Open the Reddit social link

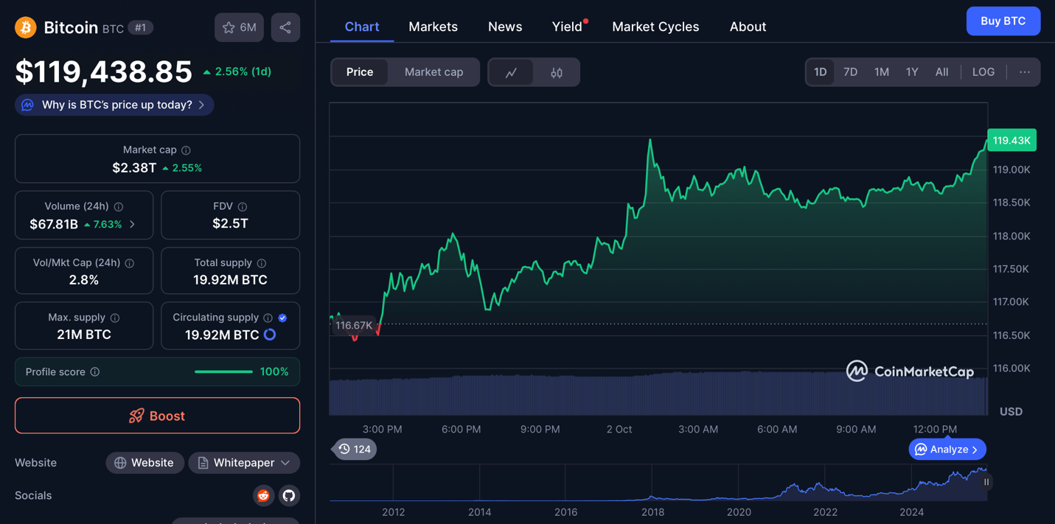pyautogui.click(x=263, y=495)
